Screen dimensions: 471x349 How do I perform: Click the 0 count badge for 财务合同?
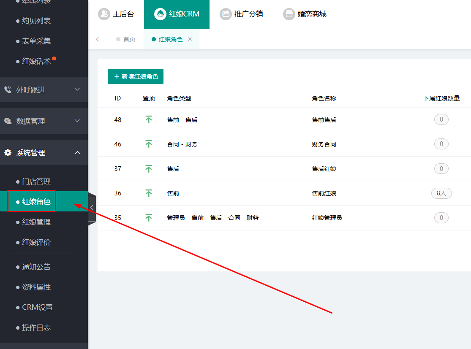(x=441, y=144)
